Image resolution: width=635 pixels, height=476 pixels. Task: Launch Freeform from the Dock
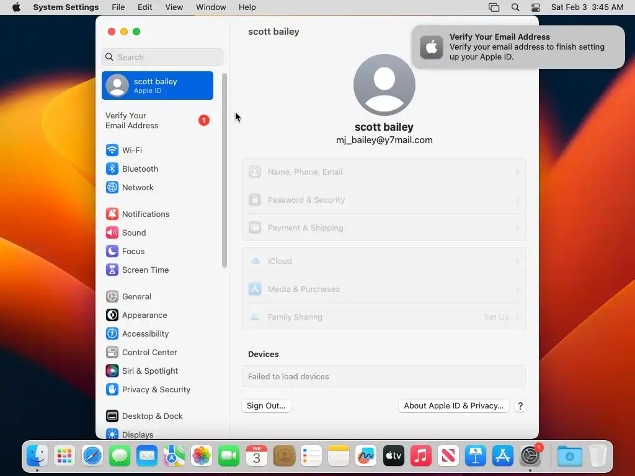366,456
